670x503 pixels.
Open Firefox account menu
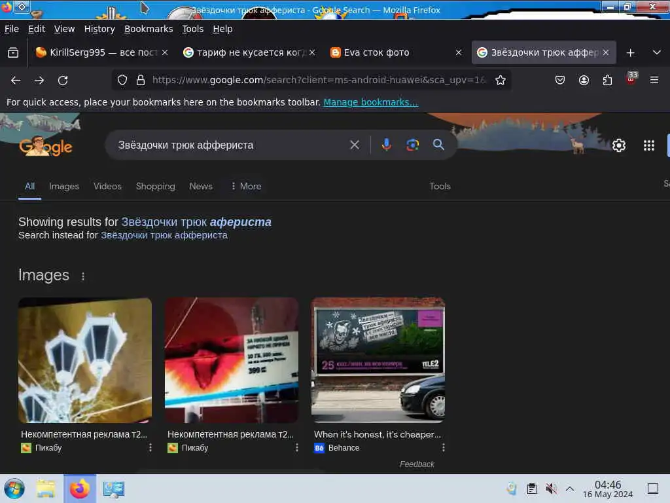click(584, 80)
